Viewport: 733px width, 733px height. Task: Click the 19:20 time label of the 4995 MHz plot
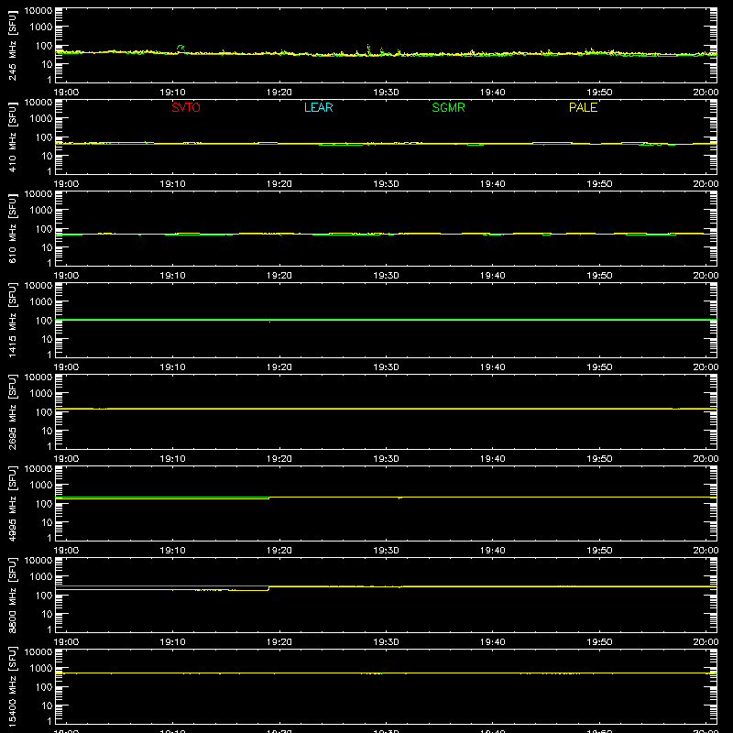(279, 551)
